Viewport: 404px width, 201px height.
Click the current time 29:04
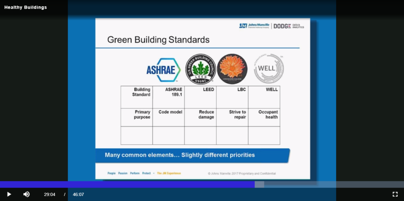(49, 194)
